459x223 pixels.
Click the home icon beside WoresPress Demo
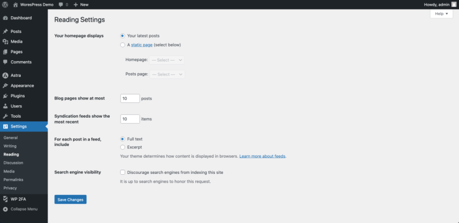(15, 5)
